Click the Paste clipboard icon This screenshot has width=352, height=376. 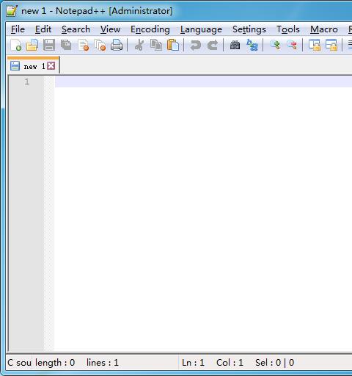pyautogui.click(x=173, y=45)
